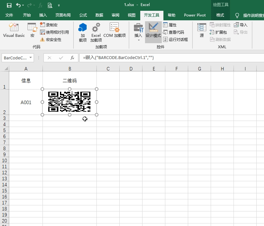Open Customize Quick Access Toolbar dropdown
Screen dimensions: 264x226
(x=59, y=5)
